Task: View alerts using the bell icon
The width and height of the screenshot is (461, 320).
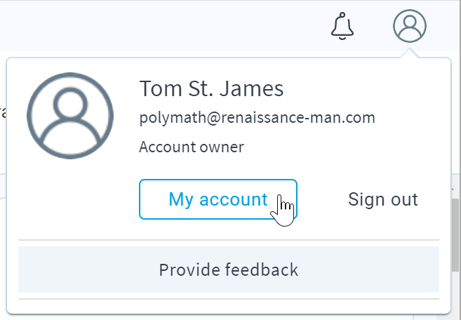Action: (342, 26)
